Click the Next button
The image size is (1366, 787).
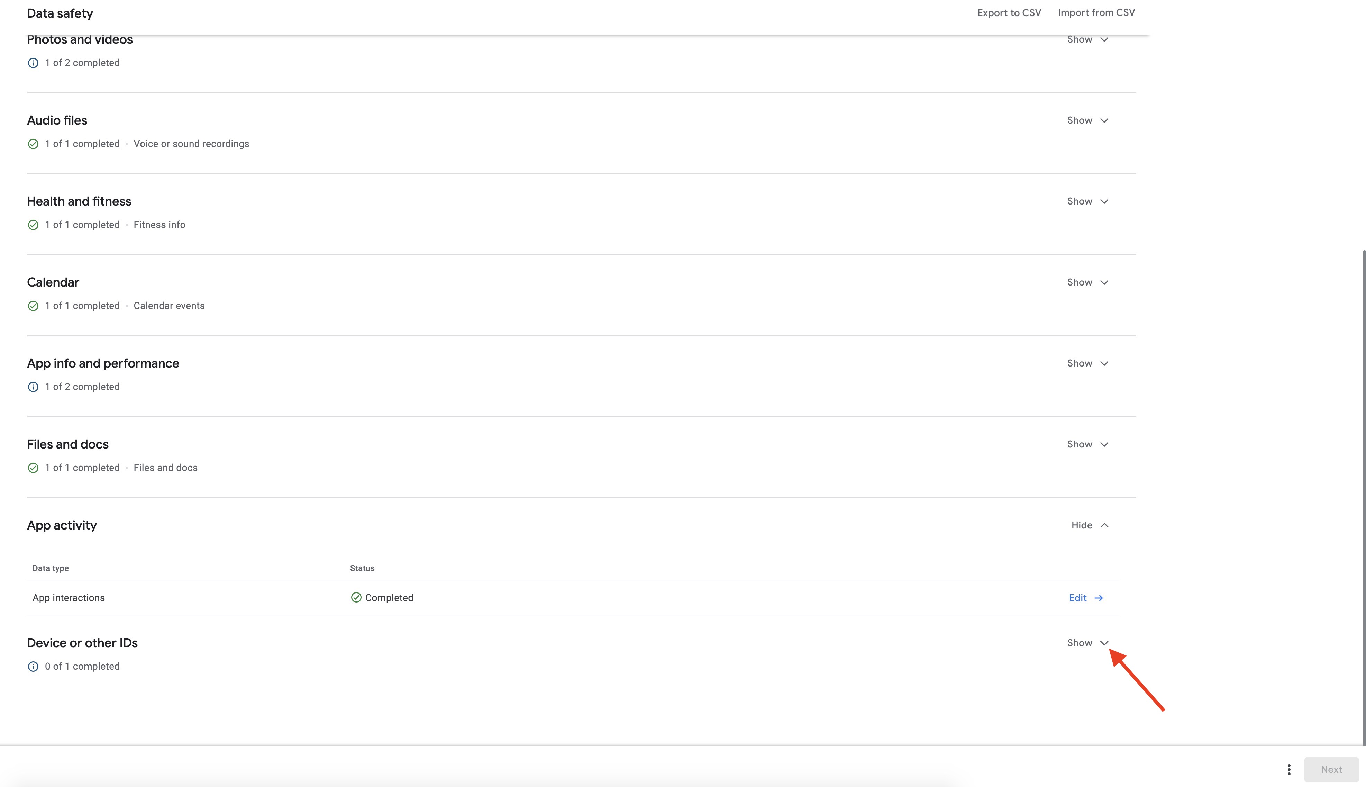click(x=1331, y=770)
